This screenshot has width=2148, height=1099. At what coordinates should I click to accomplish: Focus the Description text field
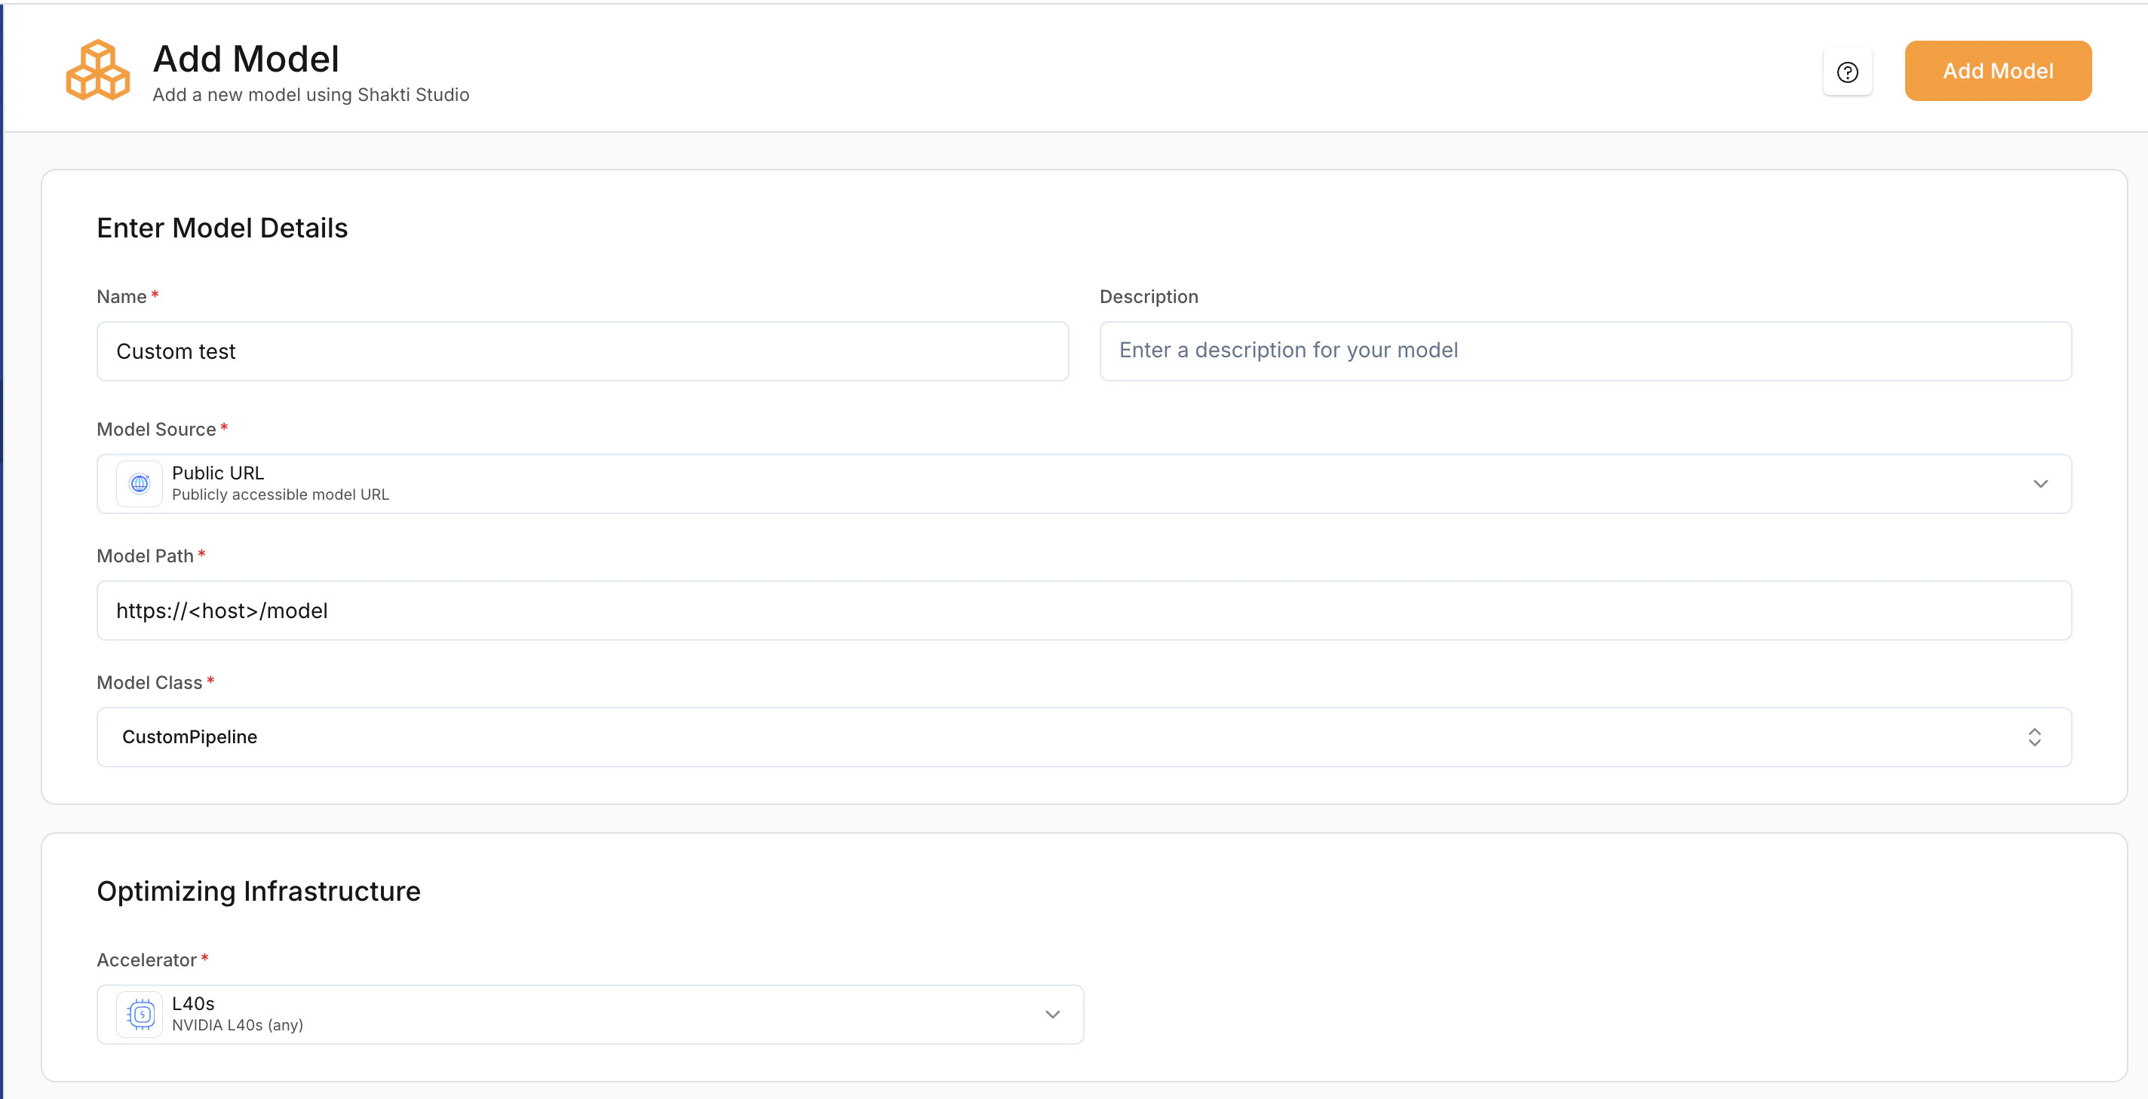coord(1585,351)
